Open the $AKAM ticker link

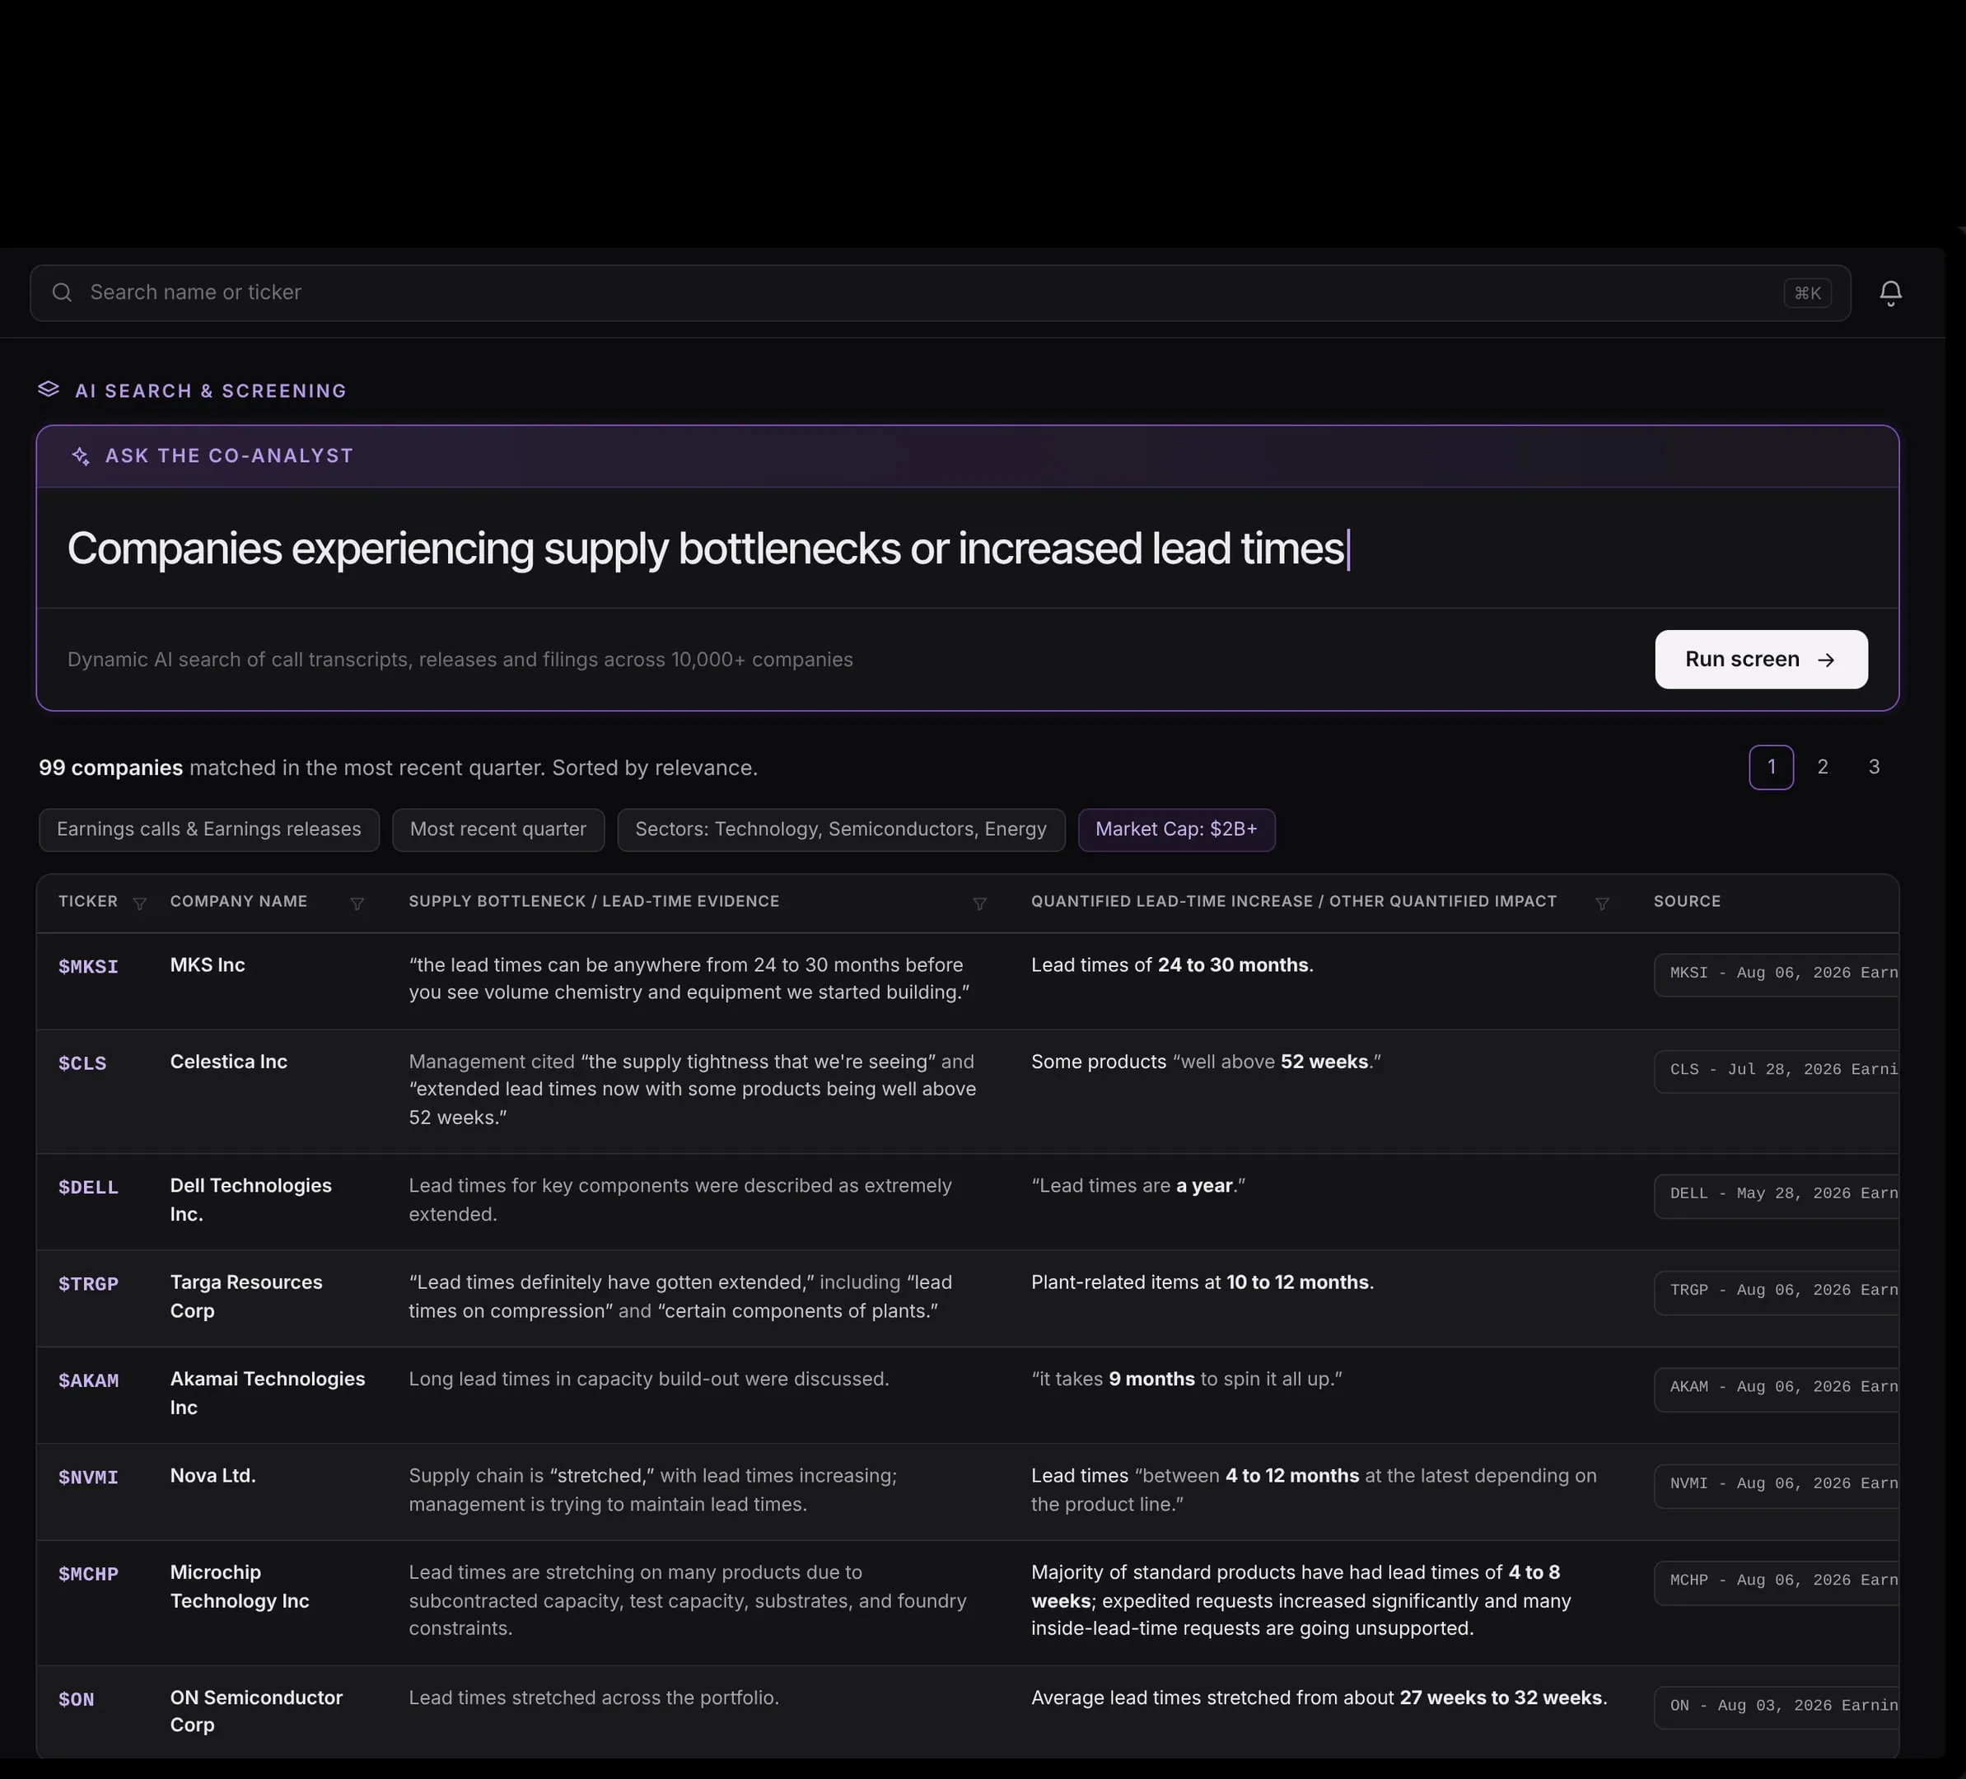[88, 1380]
